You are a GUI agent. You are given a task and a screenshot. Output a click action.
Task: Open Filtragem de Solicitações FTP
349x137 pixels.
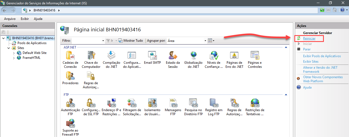(132, 107)
